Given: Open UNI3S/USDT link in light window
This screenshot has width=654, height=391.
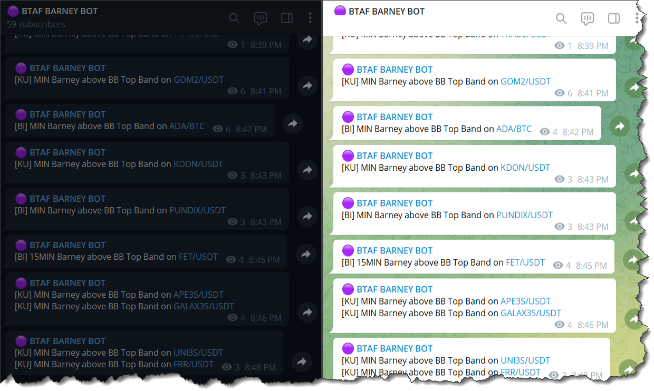Looking at the screenshot, I should 525,360.
